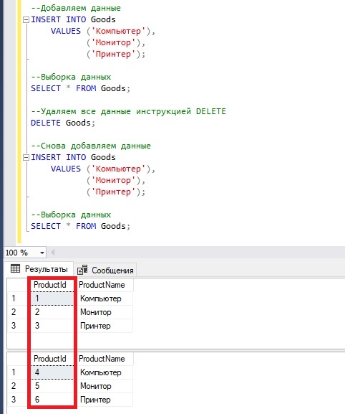
Task: Place cursor on DELETE Goods statement
Action: (x=63, y=123)
